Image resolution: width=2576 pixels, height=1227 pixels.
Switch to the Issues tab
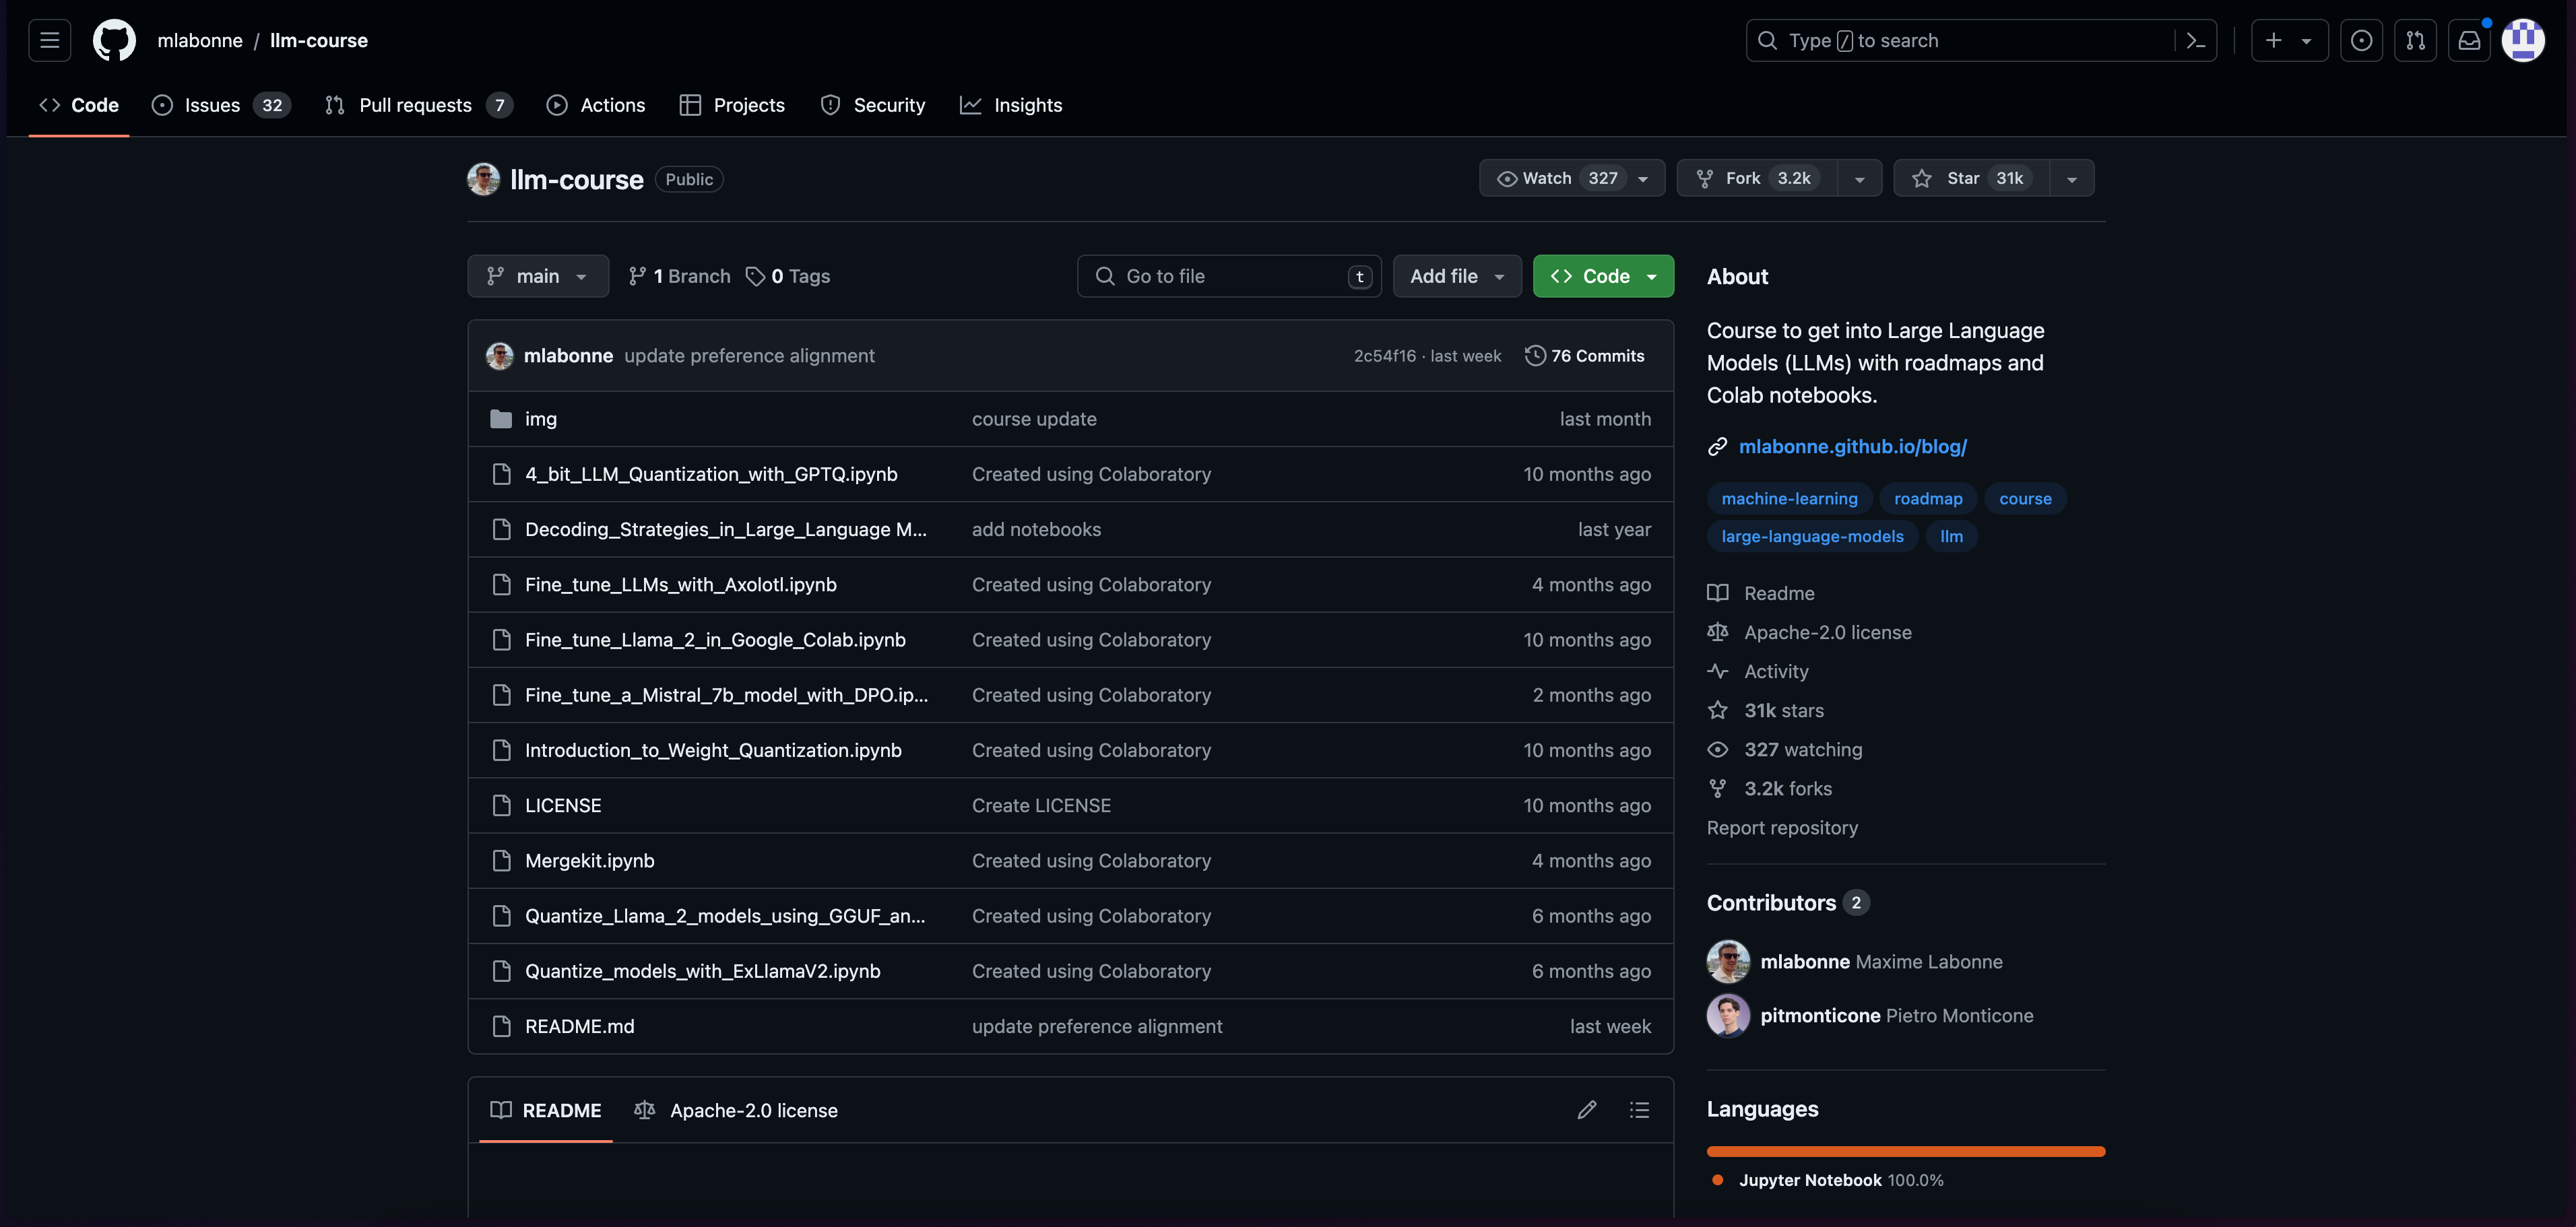(x=221, y=105)
